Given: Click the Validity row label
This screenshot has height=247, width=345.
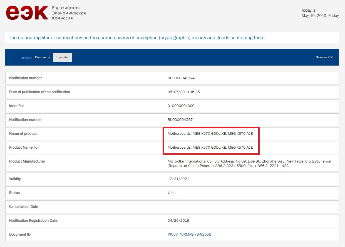Looking at the screenshot, I should pos(15,179).
